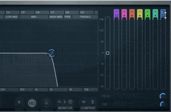Viewport: 171px width, 112px height.
Task: Change filter type on green band token
Action: click(x=148, y=12)
